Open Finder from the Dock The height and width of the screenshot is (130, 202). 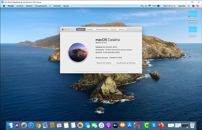tap(10, 125)
